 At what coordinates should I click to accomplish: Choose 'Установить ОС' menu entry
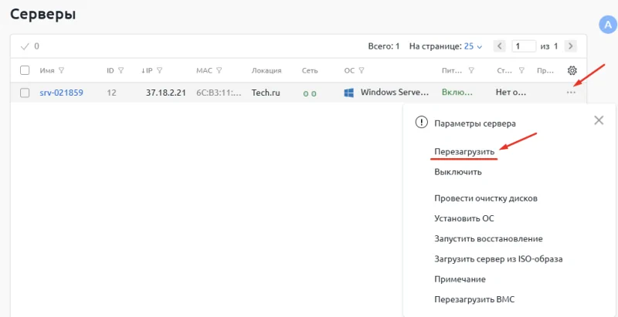[x=463, y=218]
